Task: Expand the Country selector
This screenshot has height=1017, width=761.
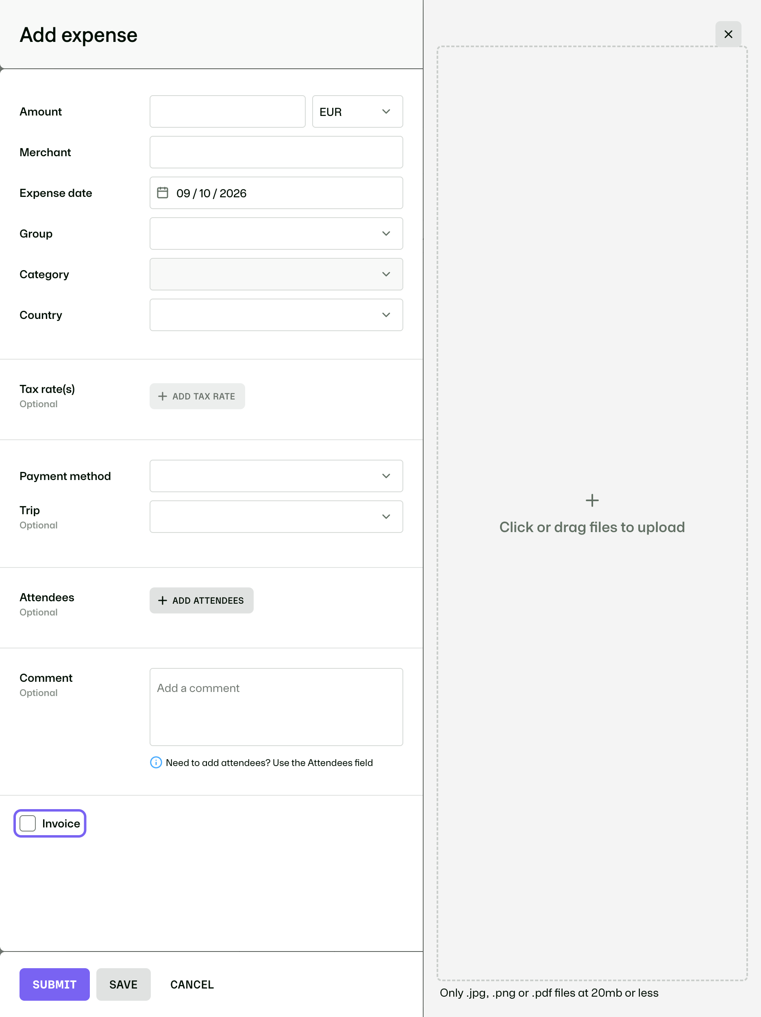Action: coord(276,315)
